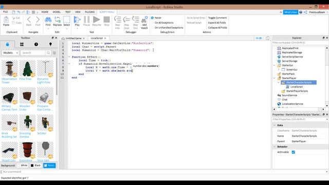Screen dimensions: 329x185
Task: Switch to the Untitled Game document tab
Action: (73, 38)
